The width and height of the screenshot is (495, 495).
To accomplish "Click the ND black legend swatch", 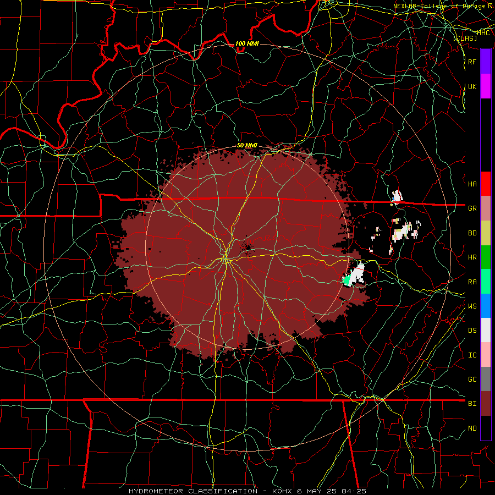I will click(x=486, y=428).
